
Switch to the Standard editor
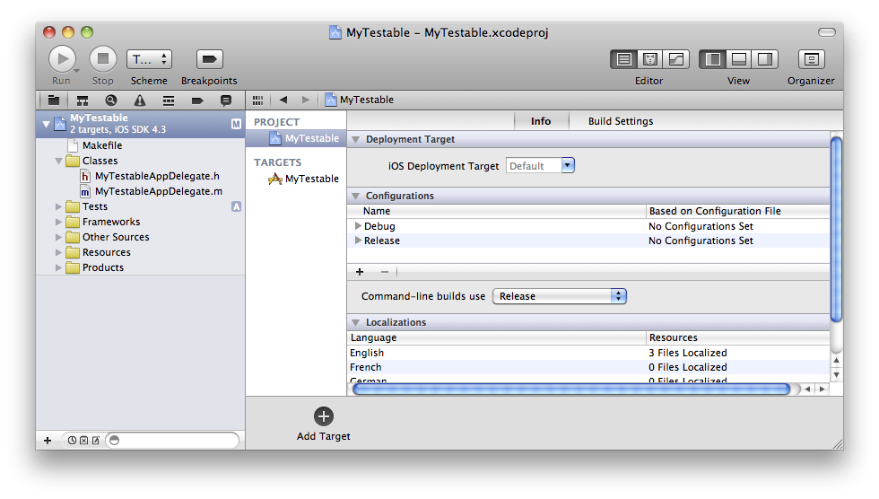point(624,59)
